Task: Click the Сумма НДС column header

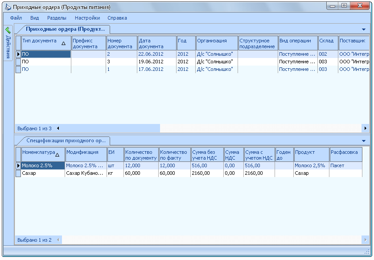Action: 234,154
